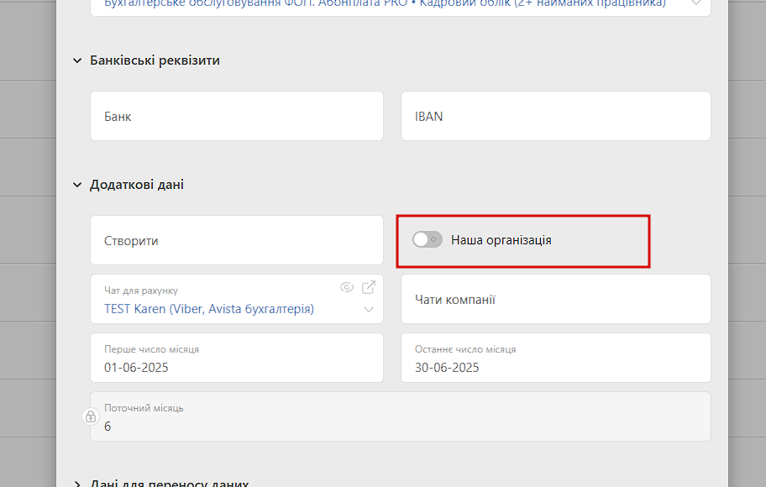
Task: Click the Чати компанії field
Action: [556, 299]
